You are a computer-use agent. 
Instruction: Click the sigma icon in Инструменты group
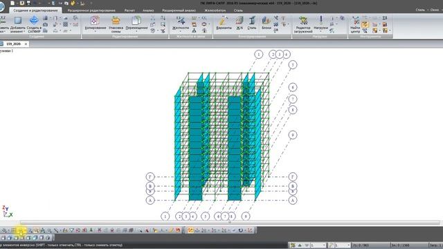click(x=385, y=18)
